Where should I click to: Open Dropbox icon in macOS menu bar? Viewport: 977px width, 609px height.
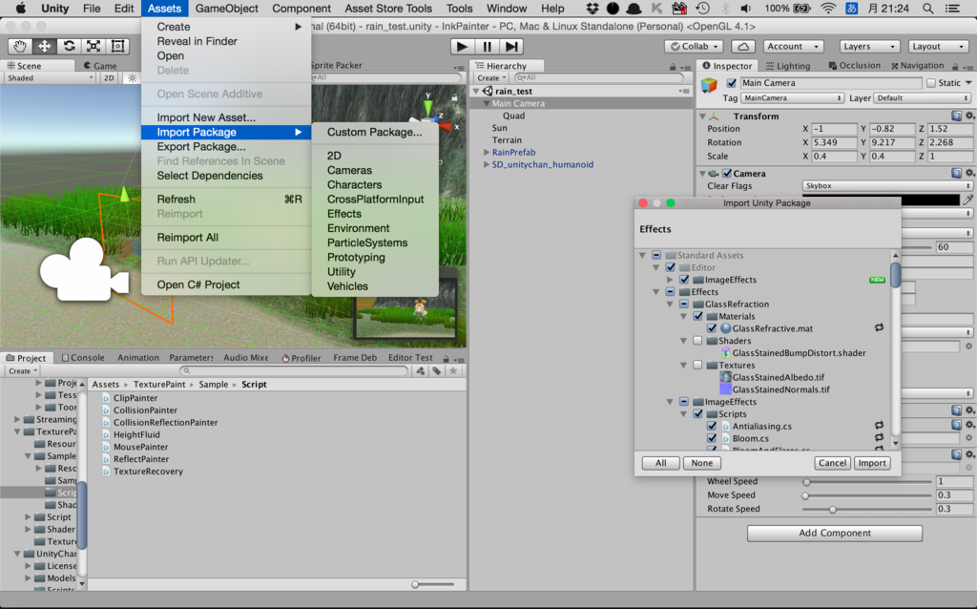click(x=592, y=9)
